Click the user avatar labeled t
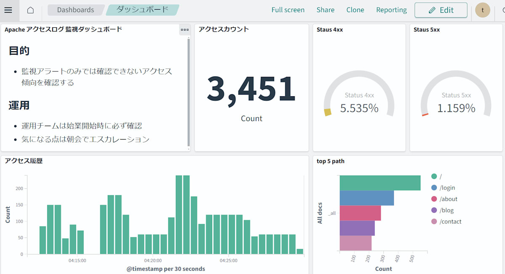505x274 pixels. point(483,10)
